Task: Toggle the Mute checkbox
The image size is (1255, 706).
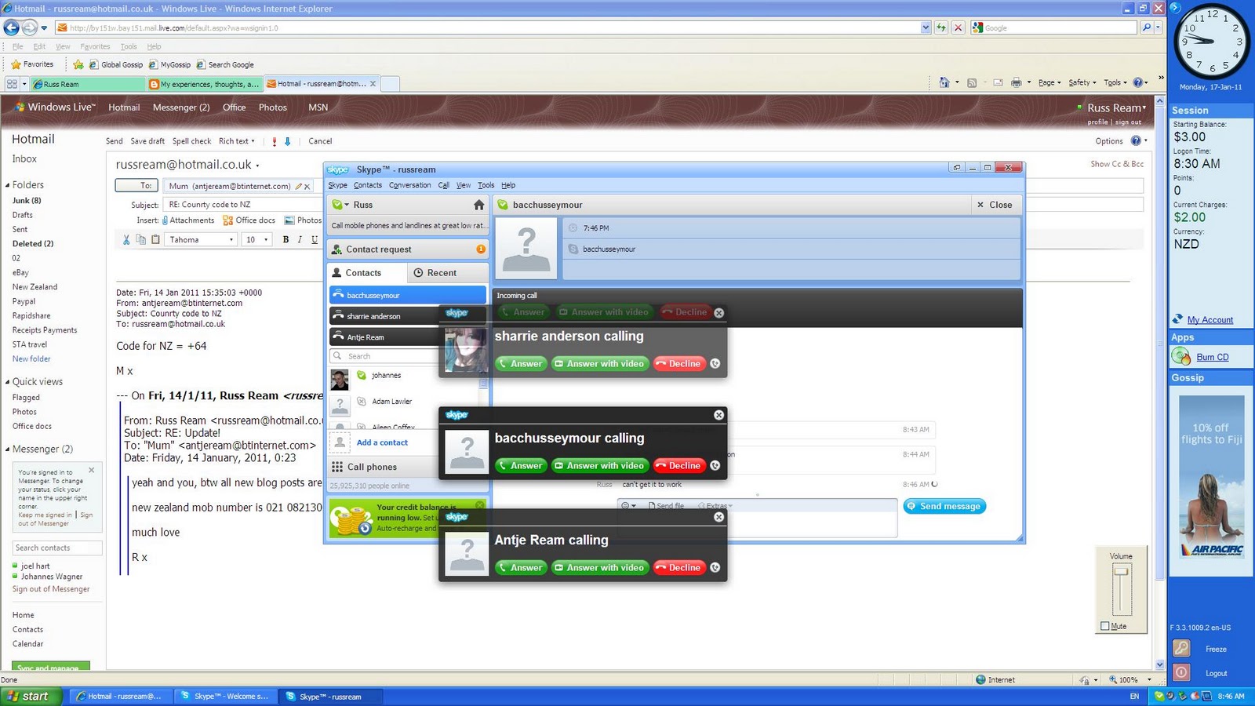Action: 1105,626
